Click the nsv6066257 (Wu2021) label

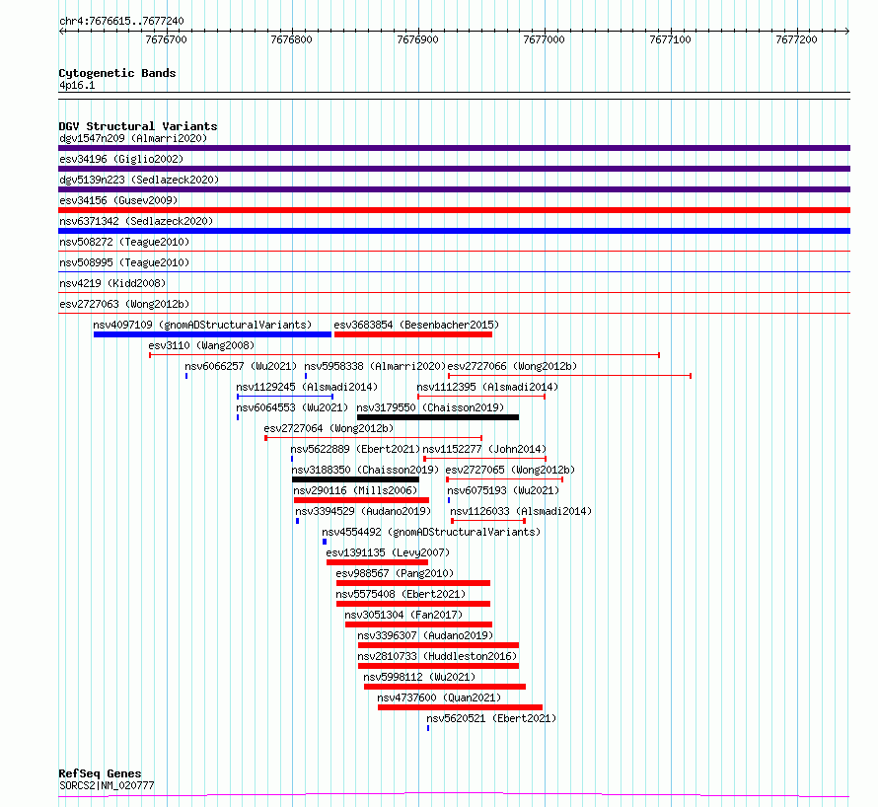(x=241, y=366)
